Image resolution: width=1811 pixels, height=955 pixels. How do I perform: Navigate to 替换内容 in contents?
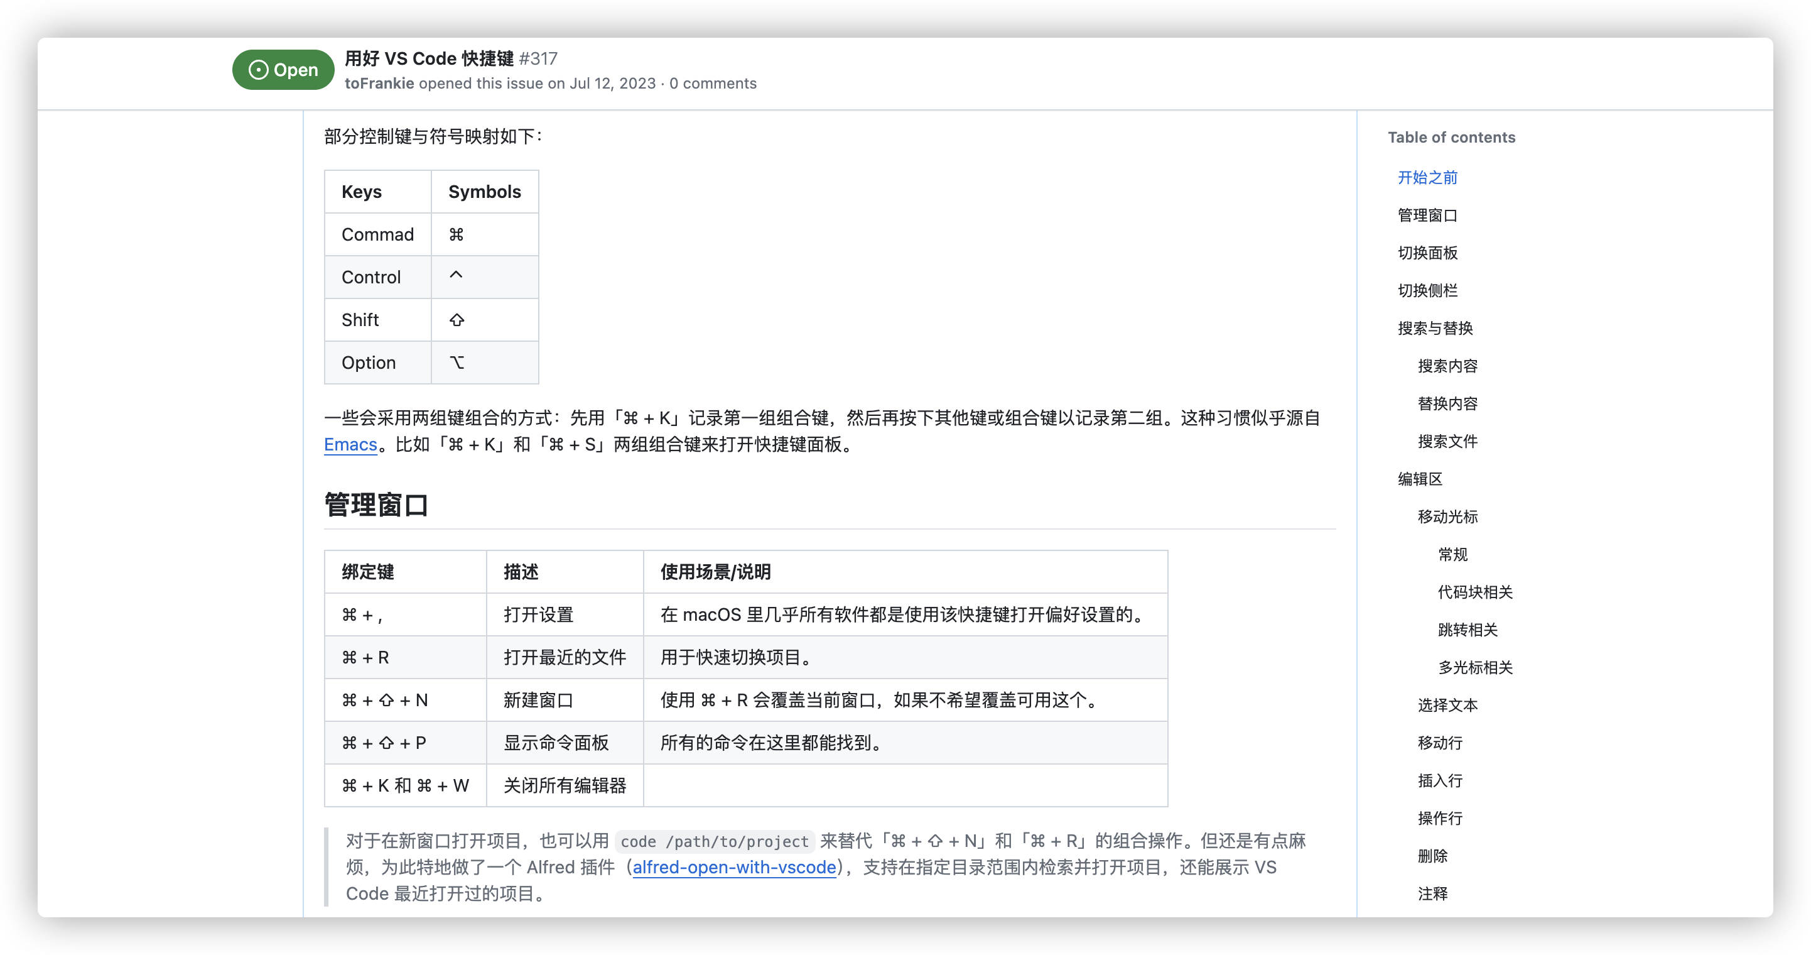coord(1447,403)
